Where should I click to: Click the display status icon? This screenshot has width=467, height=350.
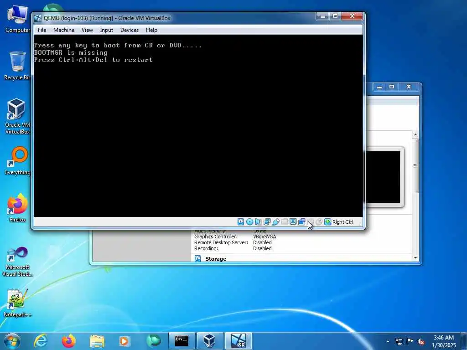[293, 222]
